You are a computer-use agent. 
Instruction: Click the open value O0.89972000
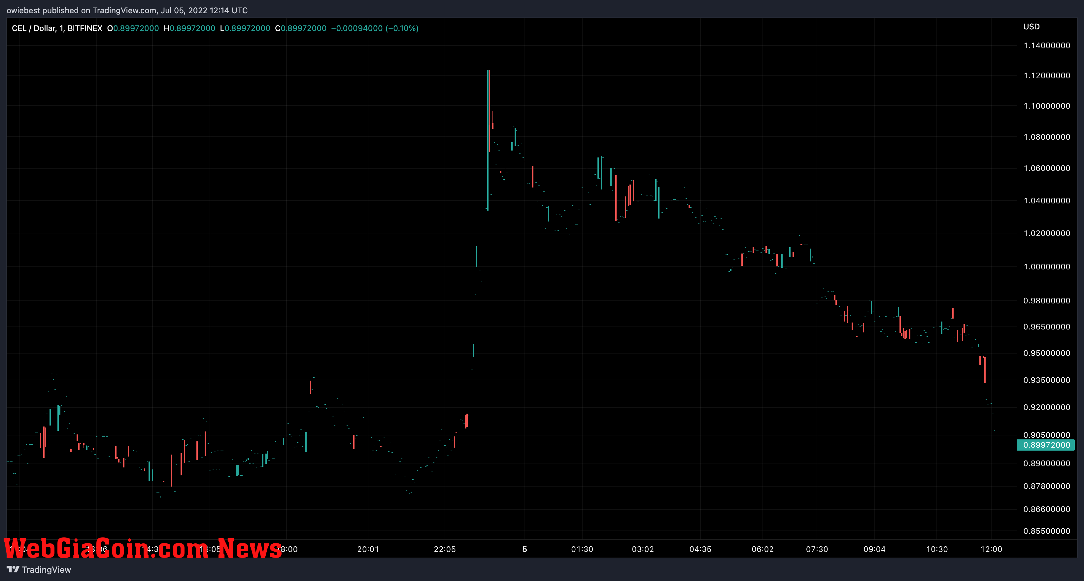click(x=133, y=28)
